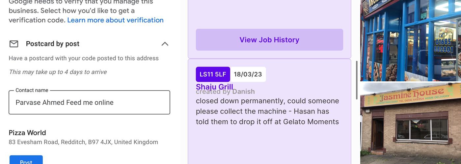Focus the Contact name input field

pyautogui.click(x=89, y=103)
